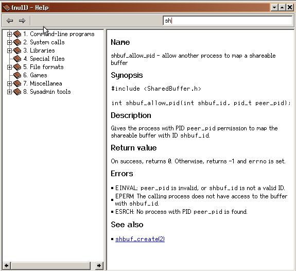Click the tree's scroll-left arrow

6,266
